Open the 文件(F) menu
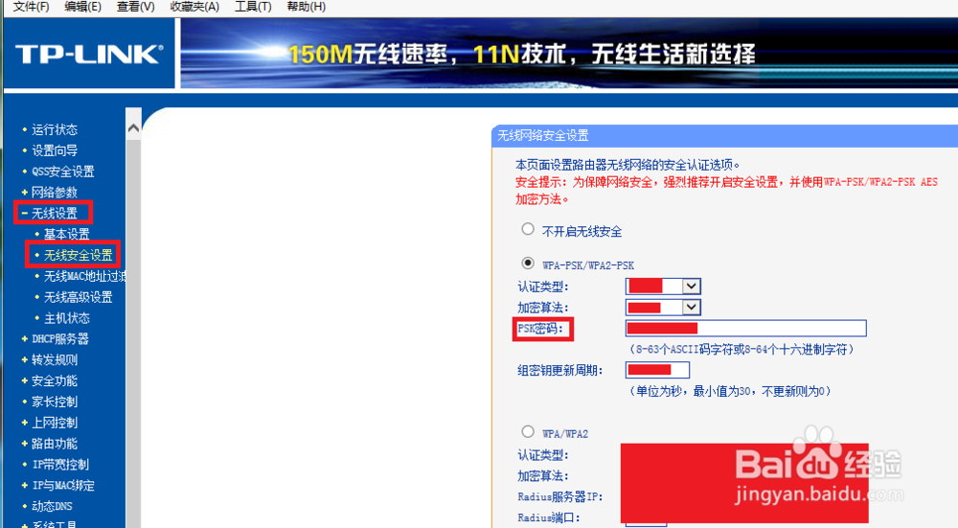Screen dimensions: 958x528 tap(32, 7)
